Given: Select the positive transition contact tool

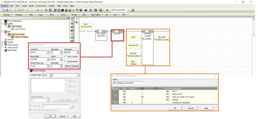Looking at the screenshot, I should coord(72,31).
